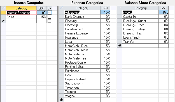This screenshot has height=102, width=175.
Task: Edit the 0% GST value for Wages
Action: [x=105, y=96]
